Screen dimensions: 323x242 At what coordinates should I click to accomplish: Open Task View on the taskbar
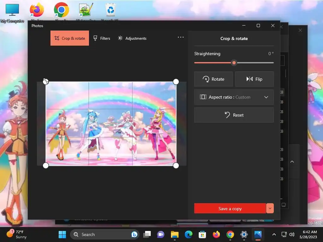click(147, 234)
